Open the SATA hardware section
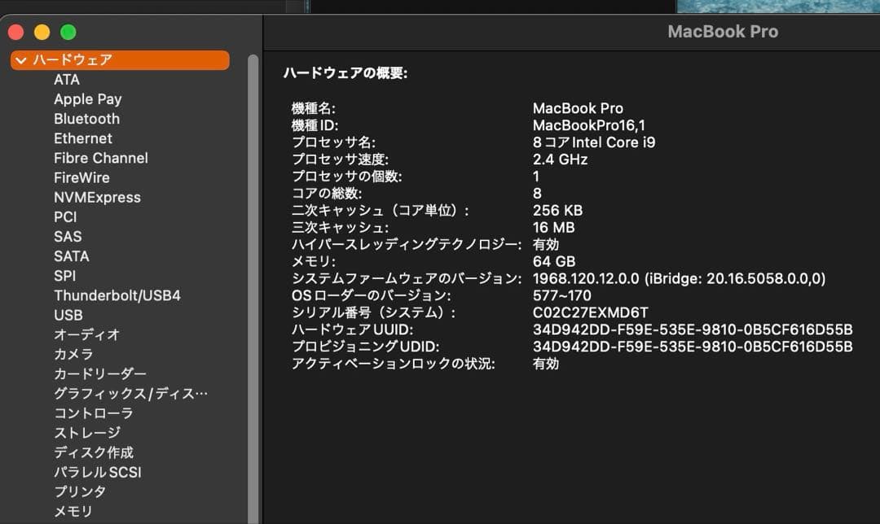 tap(73, 255)
